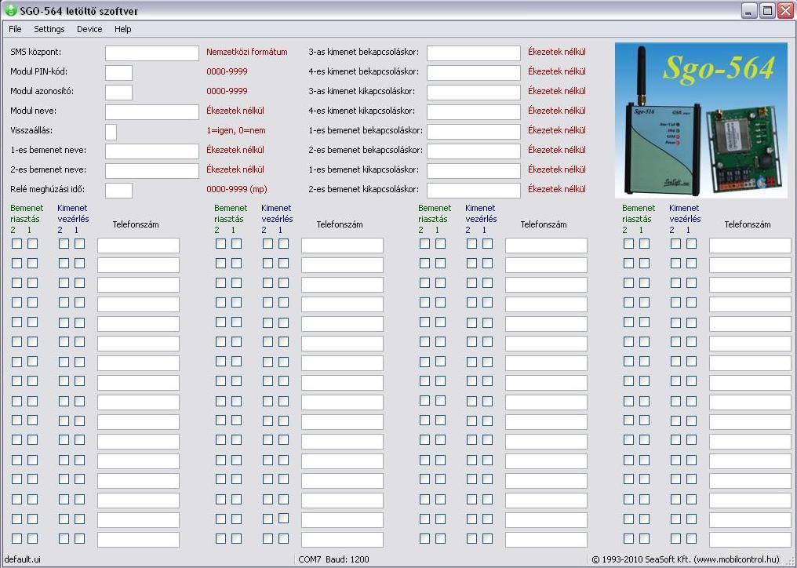Check last-row Kimenet vezérlés 1 box, fourth column

(x=691, y=538)
